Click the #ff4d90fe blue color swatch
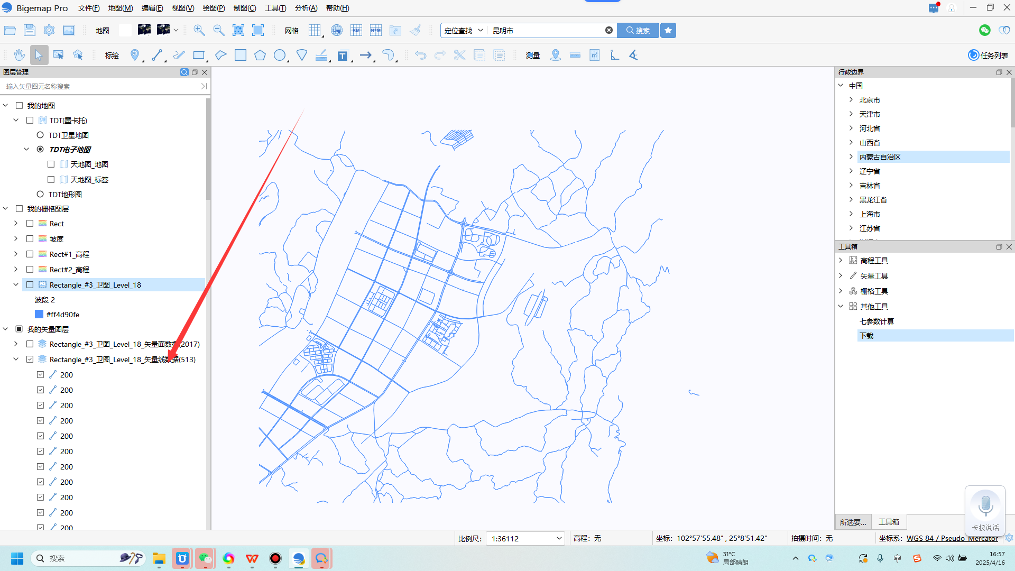The width and height of the screenshot is (1015, 571). coord(39,315)
